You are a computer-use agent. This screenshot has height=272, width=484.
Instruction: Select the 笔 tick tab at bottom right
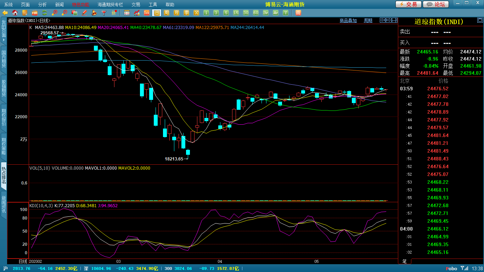404,261
